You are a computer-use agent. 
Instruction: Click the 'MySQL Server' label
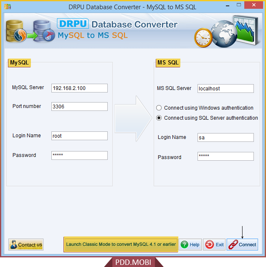coord(28,87)
